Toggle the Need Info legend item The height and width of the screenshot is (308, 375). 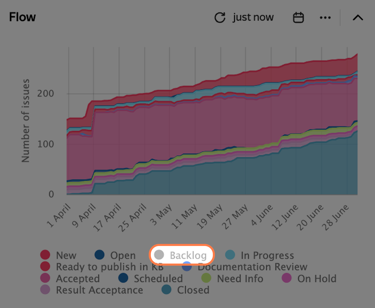coord(232,278)
